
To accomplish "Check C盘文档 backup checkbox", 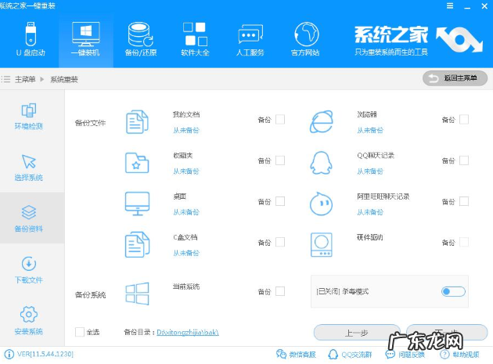I will pyautogui.click(x=280, y=242).
